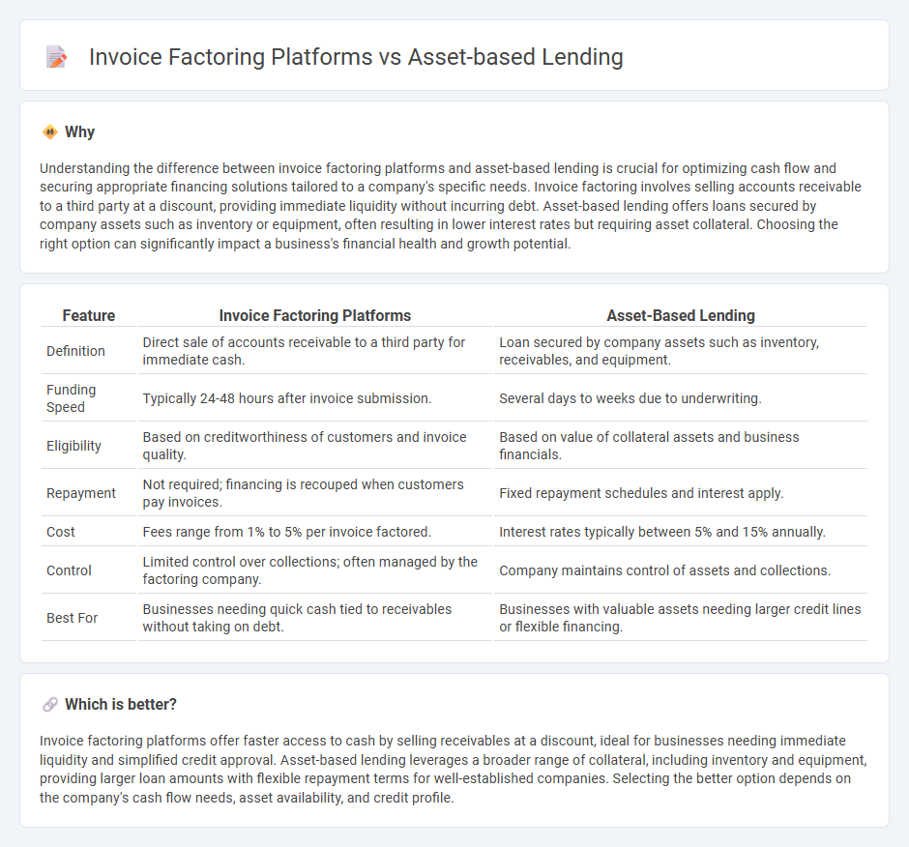Select the Definition row label

tap(76, 351)
